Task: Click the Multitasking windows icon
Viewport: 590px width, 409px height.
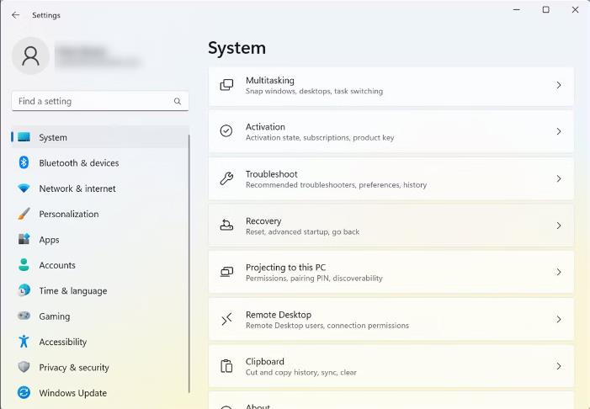Action: pos(226,85)
